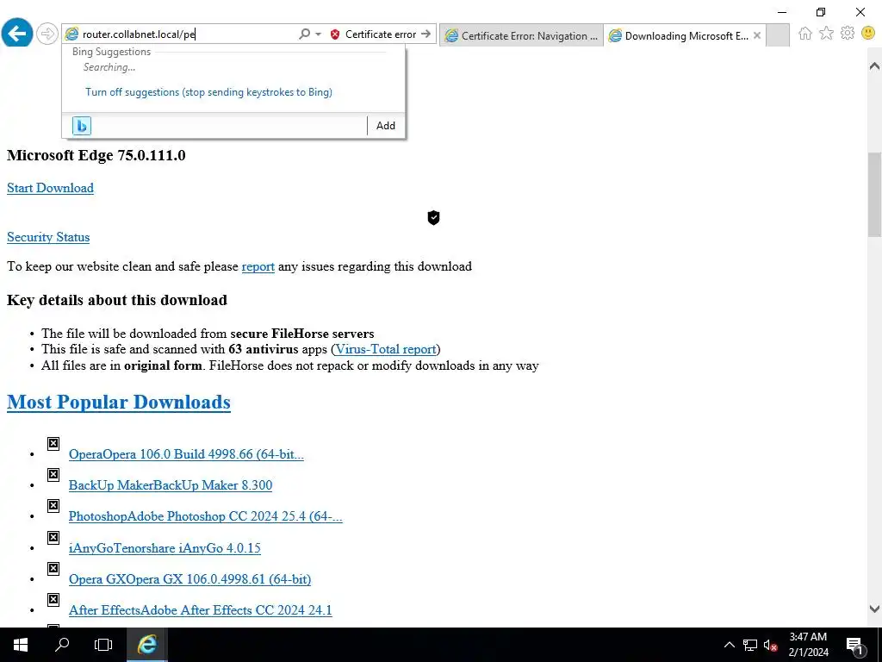The height and width of the screenshot is (662, 882).
Task: Click the black security shield icon
Action: [433, 217]
